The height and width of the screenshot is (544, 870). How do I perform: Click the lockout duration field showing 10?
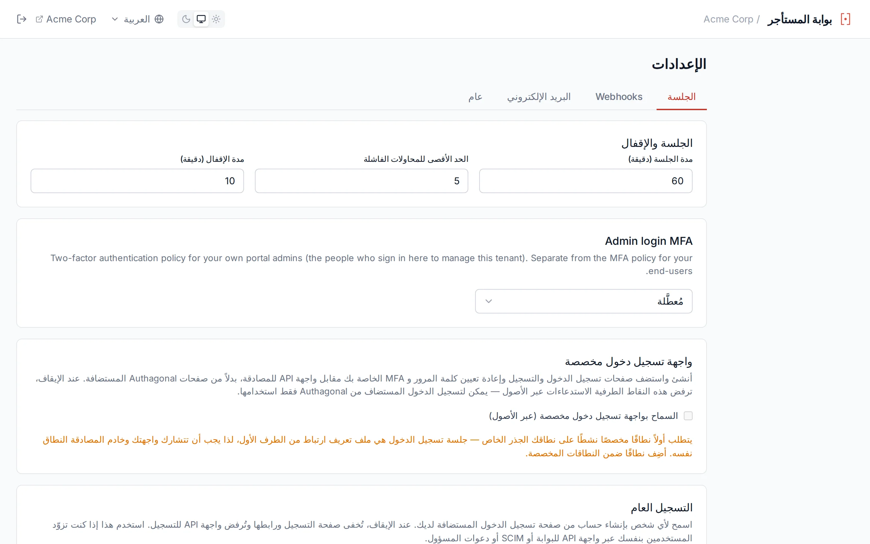click(137, 181)
